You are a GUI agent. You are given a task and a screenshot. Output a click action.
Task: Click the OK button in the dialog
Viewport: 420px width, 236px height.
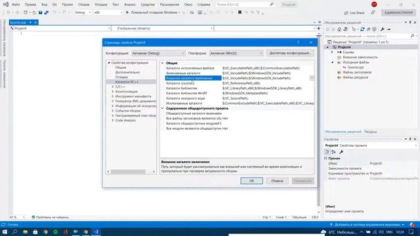click(251, 181)
